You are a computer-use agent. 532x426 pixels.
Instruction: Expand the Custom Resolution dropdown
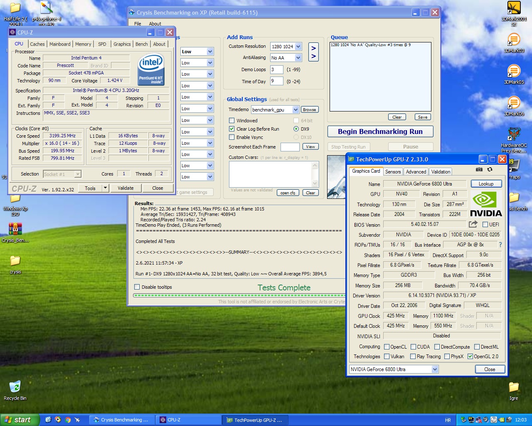298,47
